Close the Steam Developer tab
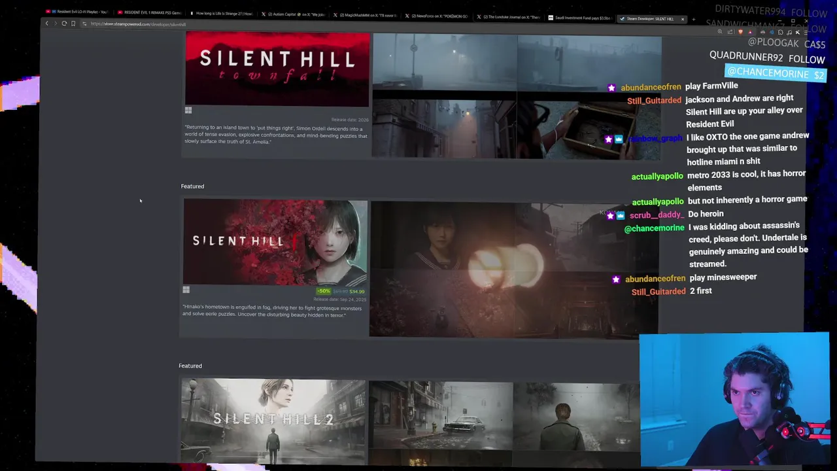This screenshot has height=471, width=837. coord(683,19)
